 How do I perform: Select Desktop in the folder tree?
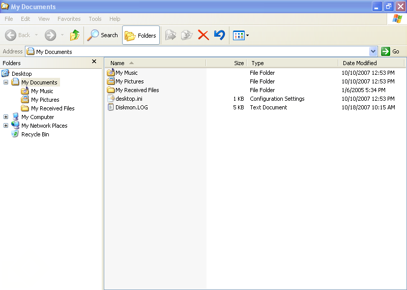[x=21, y=74]
